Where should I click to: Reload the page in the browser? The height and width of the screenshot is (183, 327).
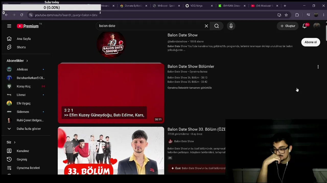pos(22,15)
